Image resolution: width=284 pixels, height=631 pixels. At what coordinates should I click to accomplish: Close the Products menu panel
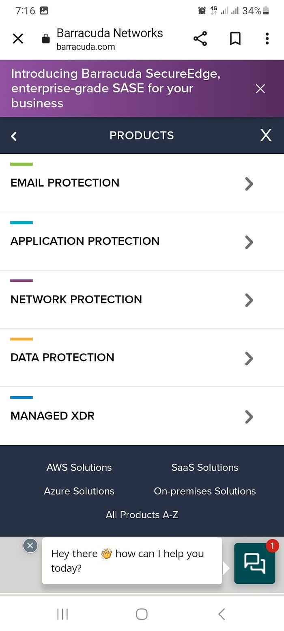266,135
